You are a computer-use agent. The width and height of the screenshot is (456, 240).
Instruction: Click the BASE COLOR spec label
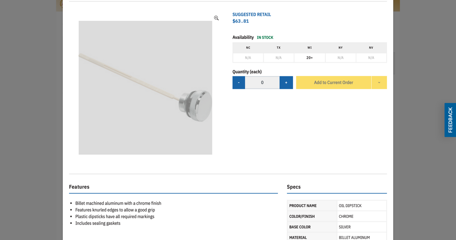300,227
